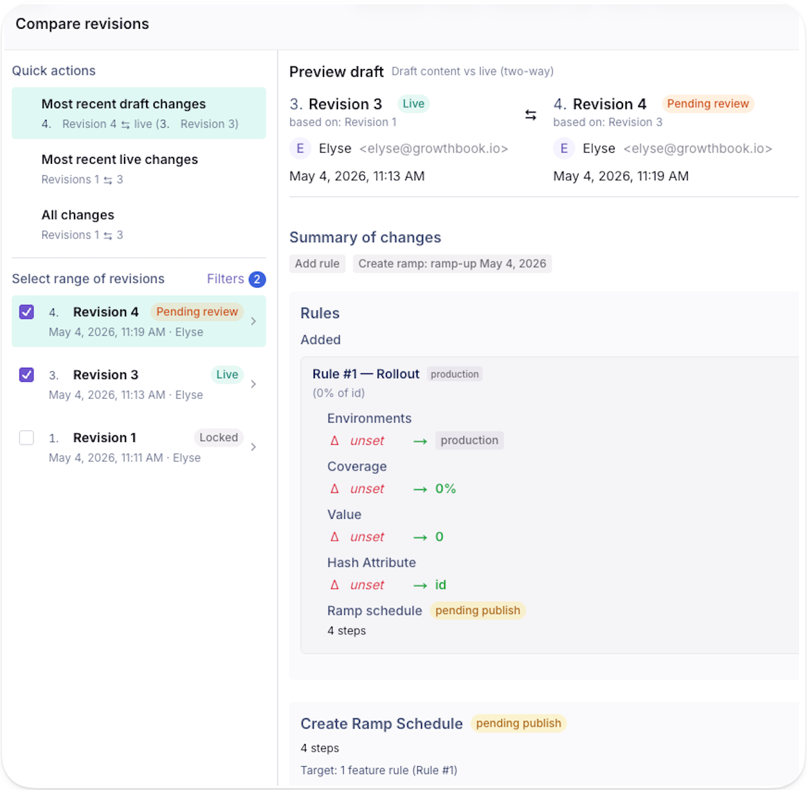Click Pending review badge in Revision 4 list row
This screenshot has height=790, width=807.
tap(197, 312)
